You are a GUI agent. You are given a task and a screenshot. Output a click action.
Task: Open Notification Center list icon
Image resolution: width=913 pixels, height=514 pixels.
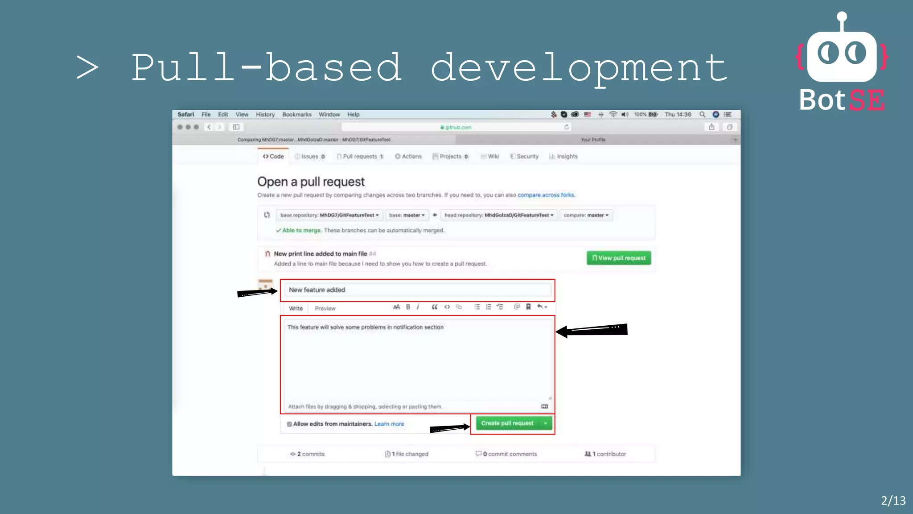tap(728, 115)
